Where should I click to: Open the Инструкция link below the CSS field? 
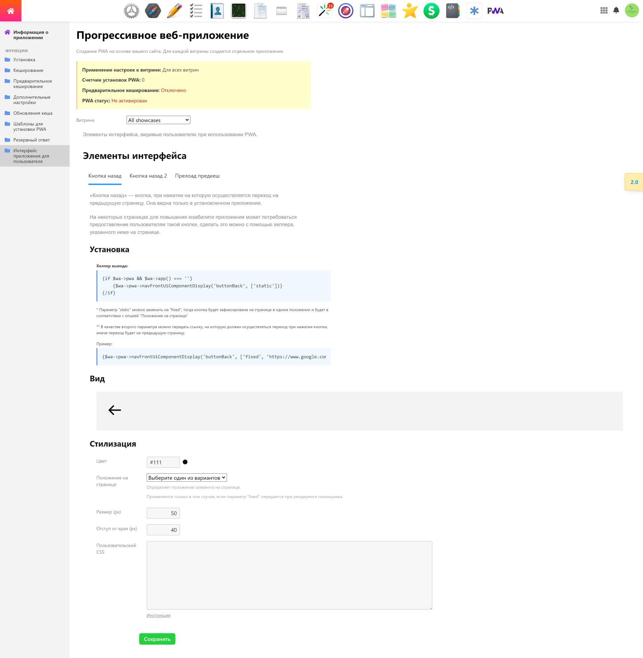tap(158, 615)
